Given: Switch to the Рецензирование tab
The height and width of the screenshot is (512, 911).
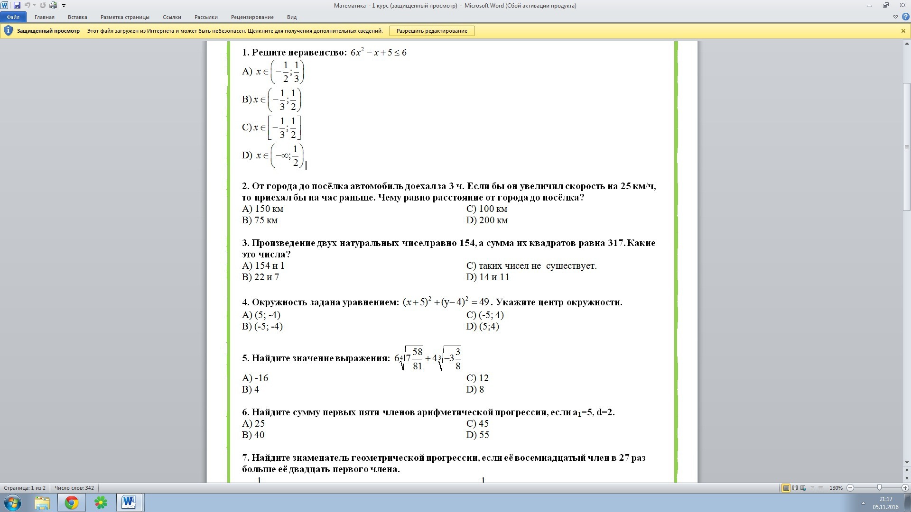Looking at the screenshot, I should tap(252, 17).
